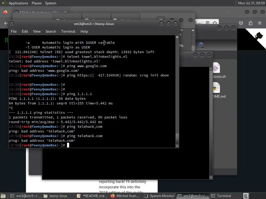Click the GitHub octocat corner icon
The height and width of the screenshot is (199, 266).
(258, 36)
